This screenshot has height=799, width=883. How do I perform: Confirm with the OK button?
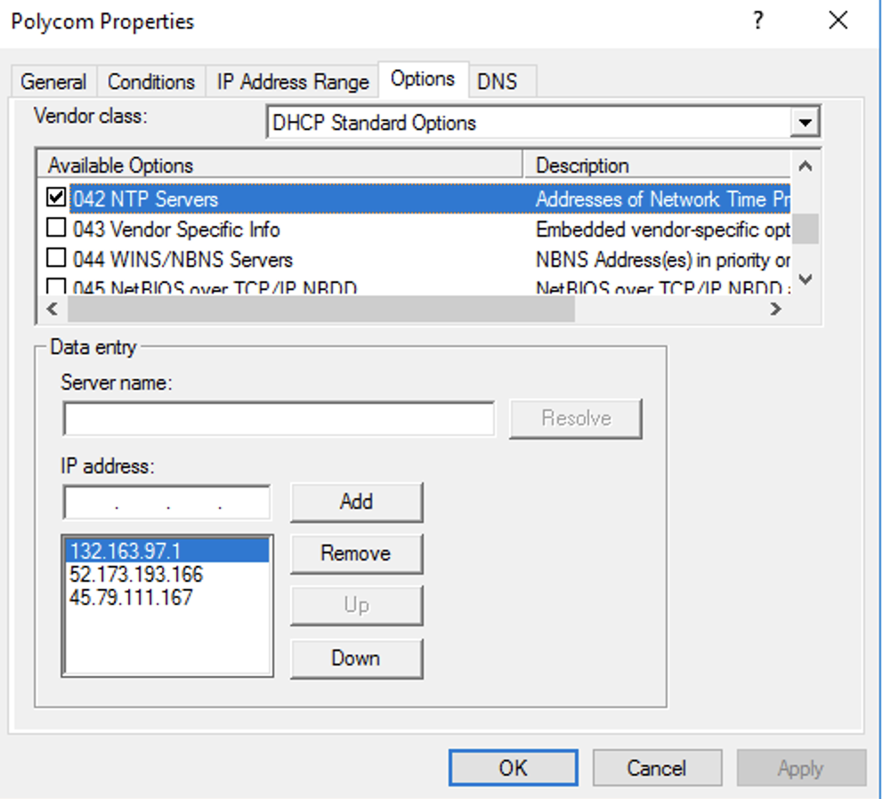coord(513,768)
